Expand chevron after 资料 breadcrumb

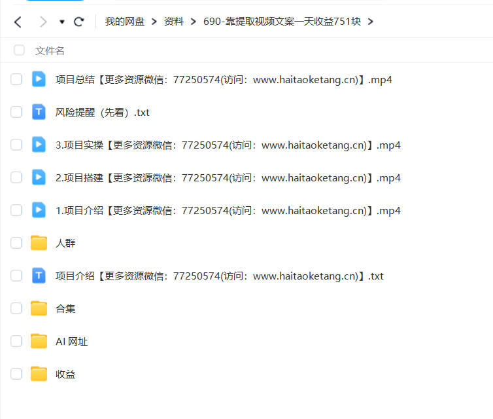tap(193, 22)
